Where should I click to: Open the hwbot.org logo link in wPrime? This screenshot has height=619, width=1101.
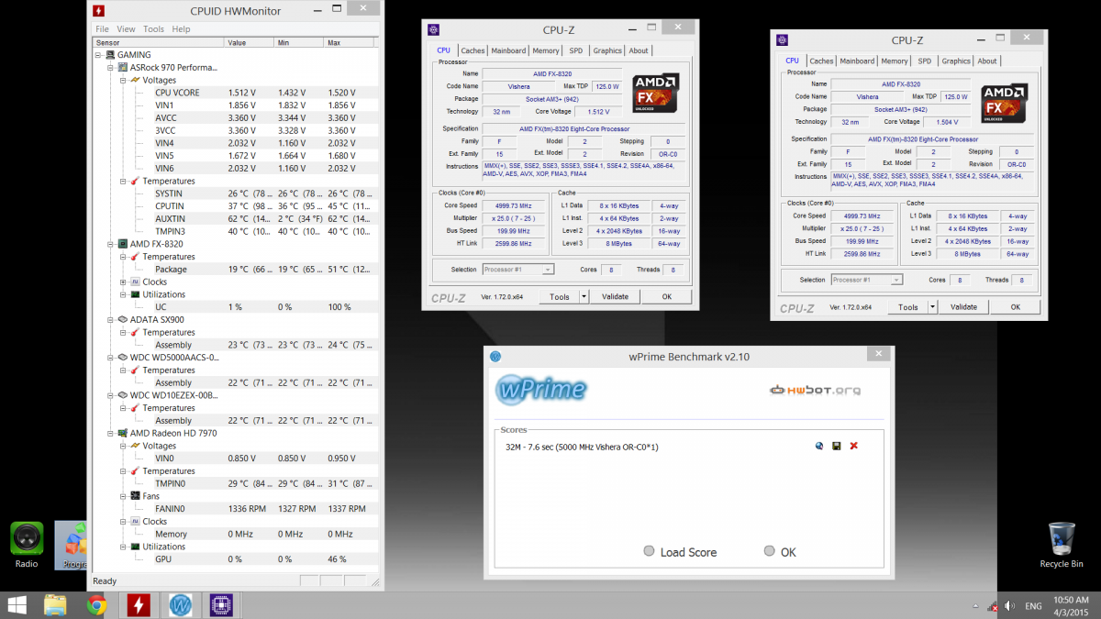tap(816, 391)
